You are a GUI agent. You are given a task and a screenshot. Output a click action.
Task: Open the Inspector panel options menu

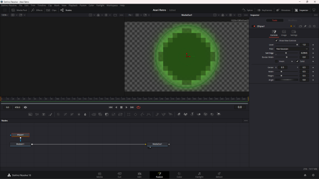(x=315, y=15)
